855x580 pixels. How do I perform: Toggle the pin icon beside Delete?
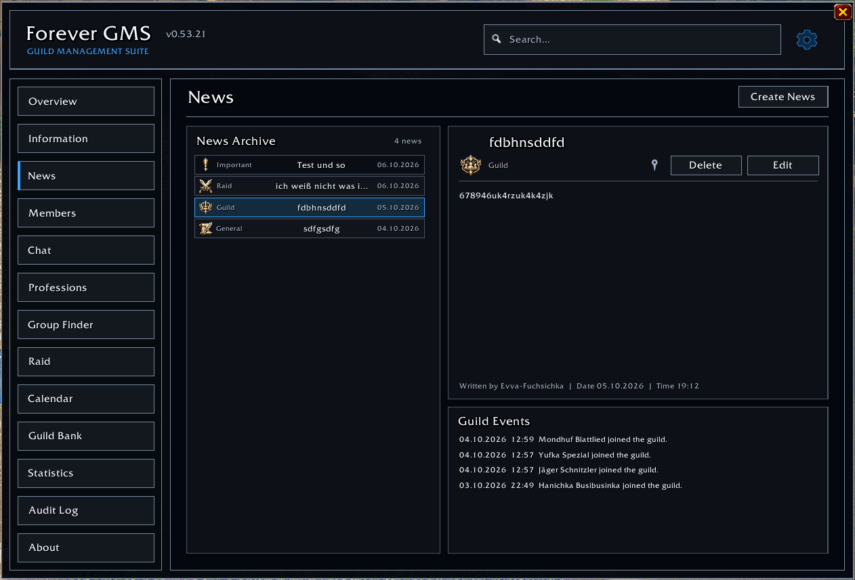[654, 165]
